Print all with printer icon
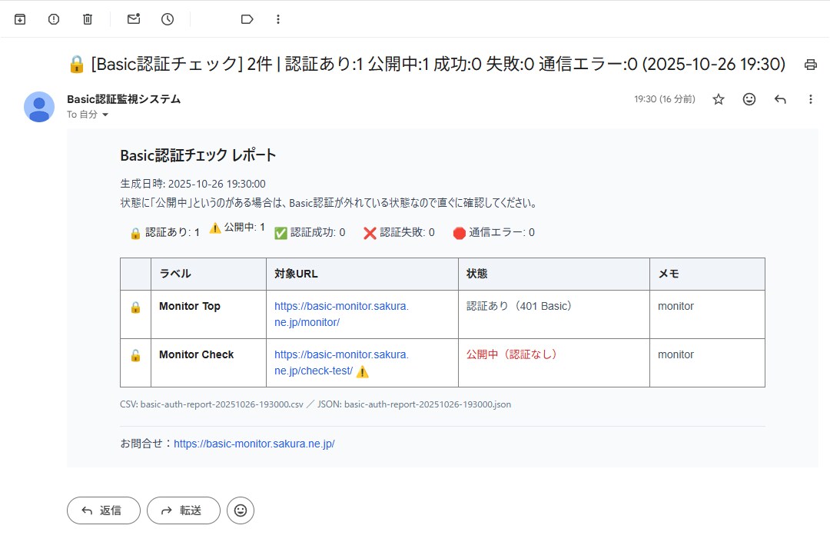Viewport: 830px width, 542px height. [811, 65]
